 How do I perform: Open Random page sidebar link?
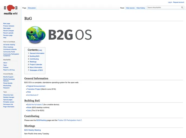click(x=8, y=35)
